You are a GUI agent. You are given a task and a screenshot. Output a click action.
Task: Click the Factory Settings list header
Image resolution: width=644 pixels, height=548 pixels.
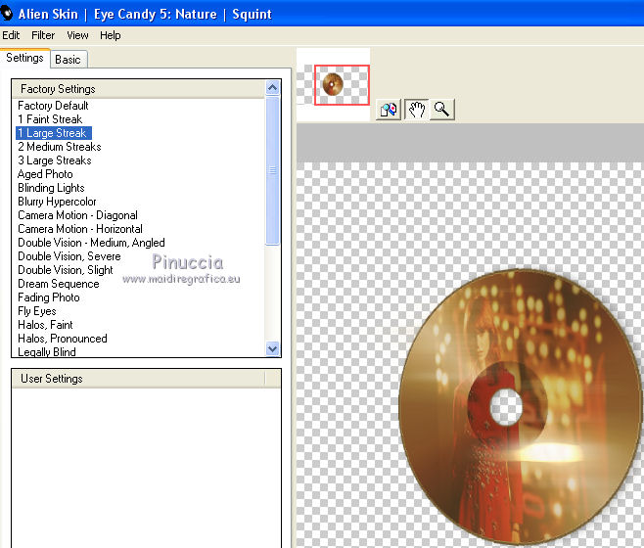(x=139, y=89)
